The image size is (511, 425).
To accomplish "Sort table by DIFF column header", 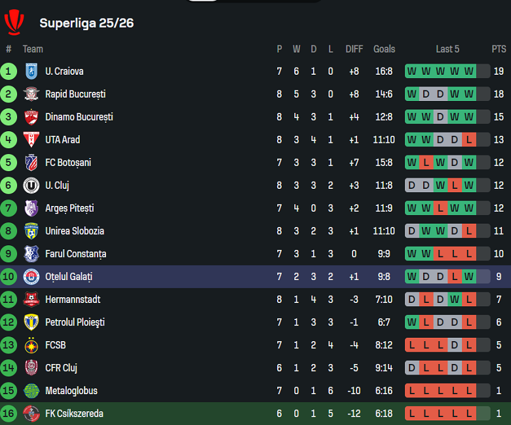I will pos(354,49).
